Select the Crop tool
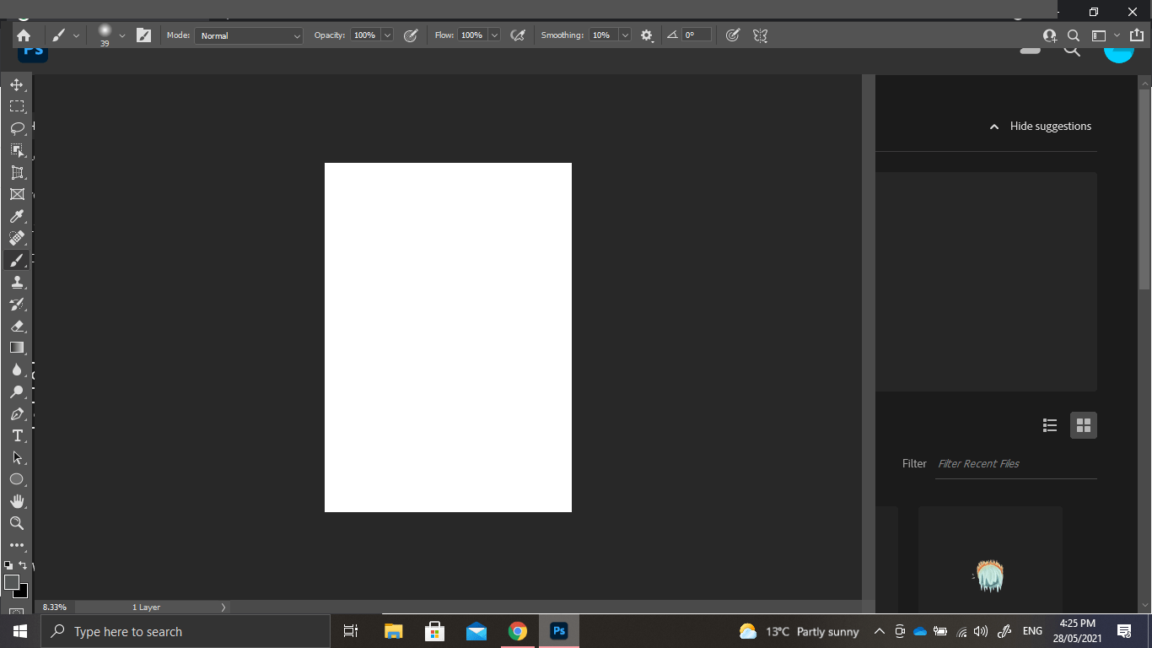This screenshot has height=648, width=1152. (17, 172)
